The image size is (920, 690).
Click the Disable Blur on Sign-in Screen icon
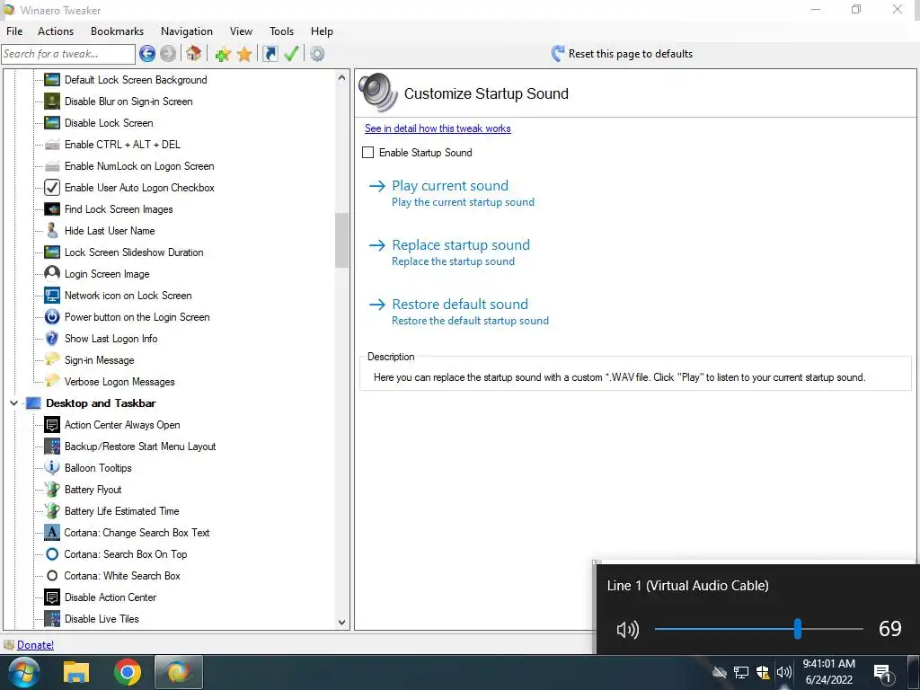click(x=52, y=102)
